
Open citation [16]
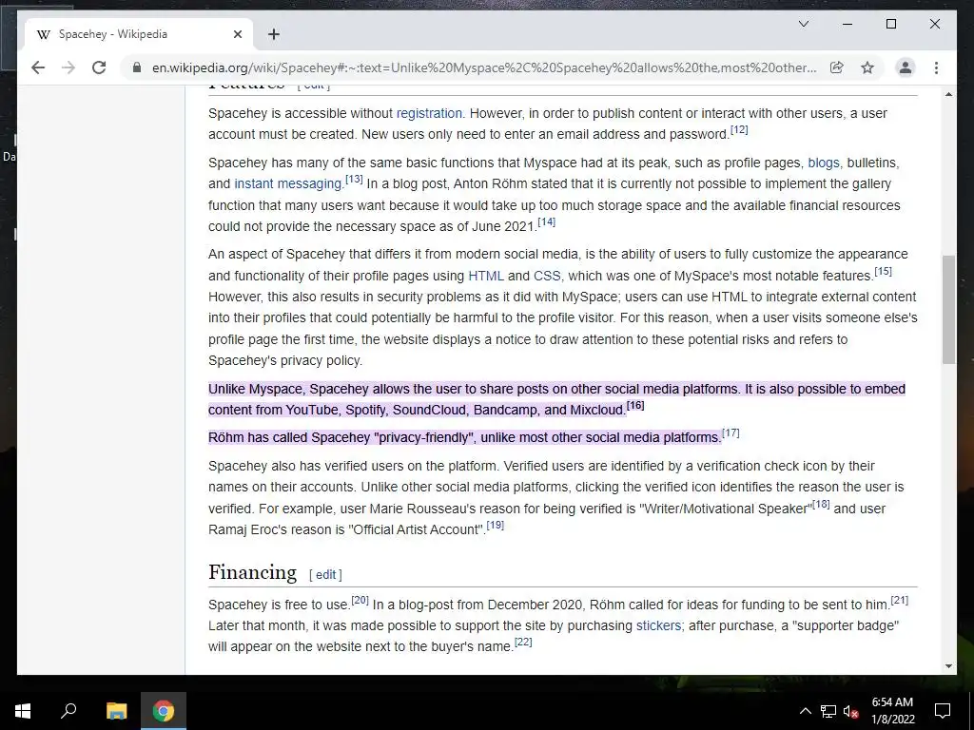pos(635,405)
